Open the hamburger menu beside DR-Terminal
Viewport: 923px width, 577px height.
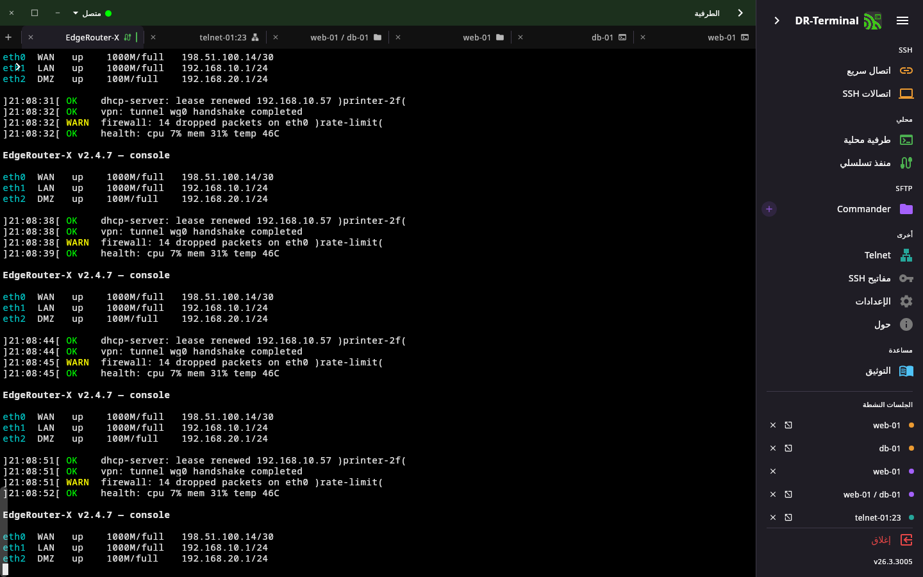[902, 21]
